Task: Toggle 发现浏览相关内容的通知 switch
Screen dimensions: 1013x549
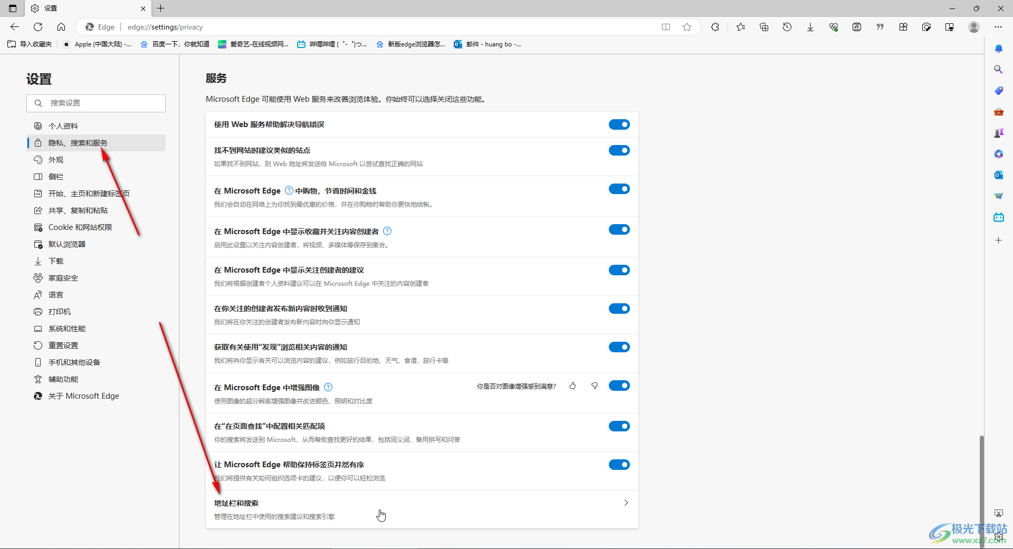Action: (x=619, y=347)
